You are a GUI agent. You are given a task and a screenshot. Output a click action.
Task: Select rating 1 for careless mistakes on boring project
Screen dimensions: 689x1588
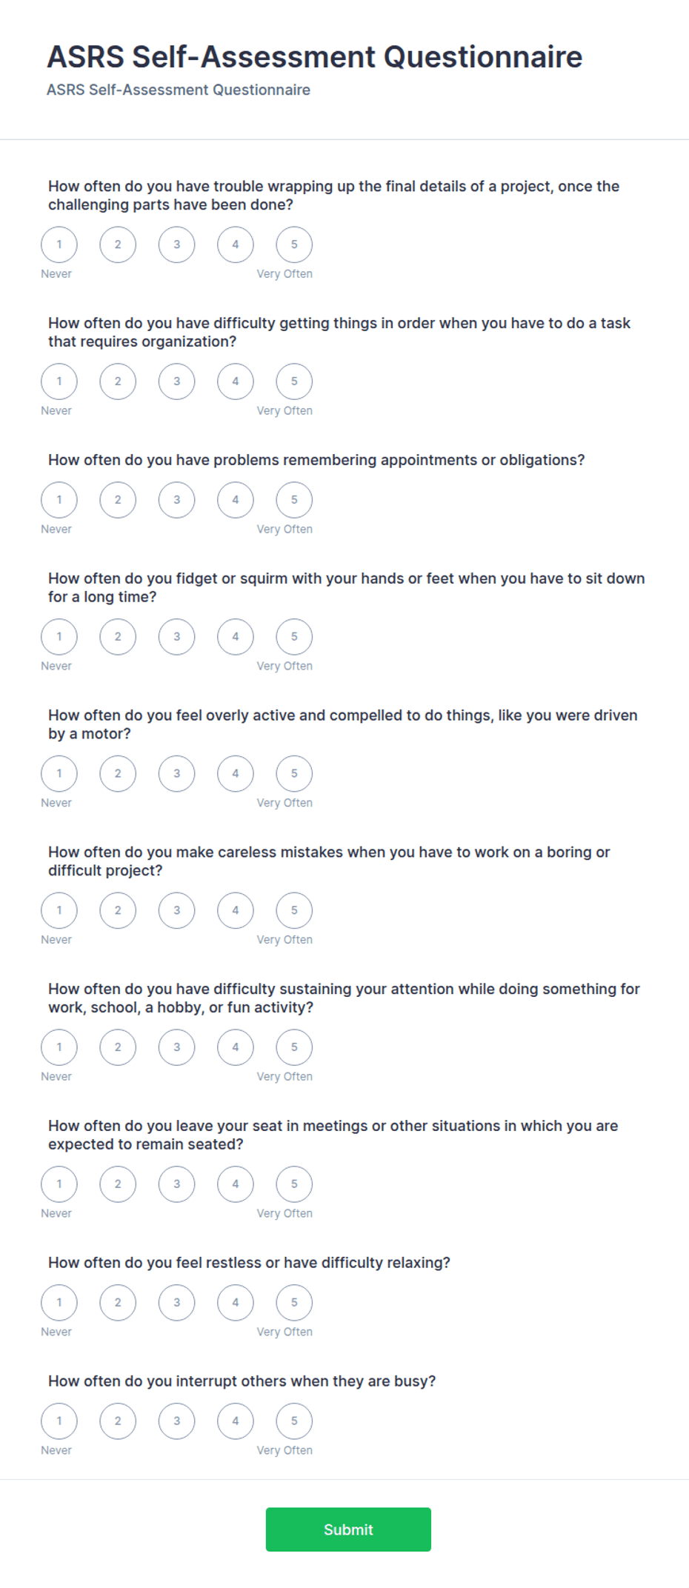(59, 910)
